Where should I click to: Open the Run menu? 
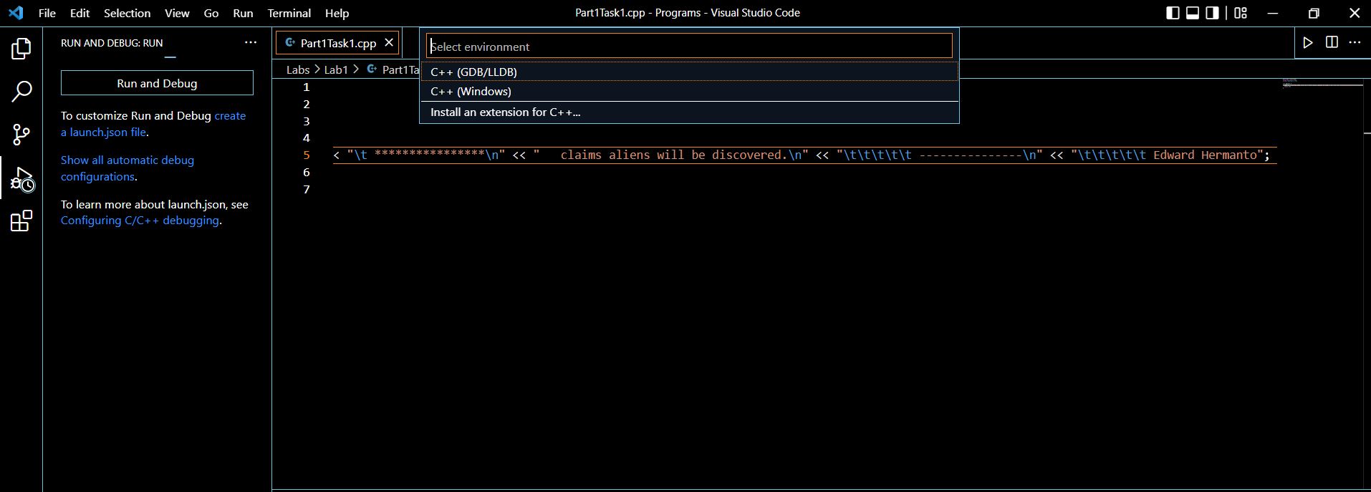243,13
